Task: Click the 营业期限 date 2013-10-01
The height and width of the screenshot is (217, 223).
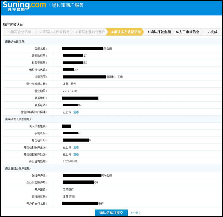Action: 70,91
